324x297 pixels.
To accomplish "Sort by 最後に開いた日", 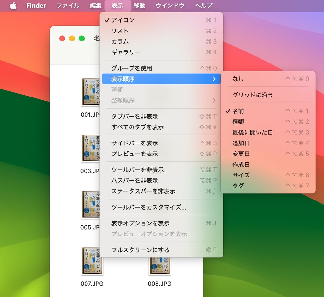I will (x=268, y=132).
